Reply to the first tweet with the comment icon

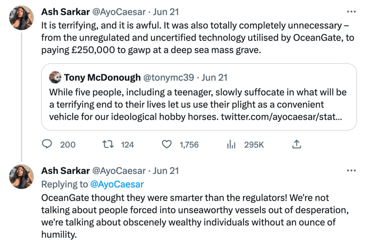click(x=47, y=144)
